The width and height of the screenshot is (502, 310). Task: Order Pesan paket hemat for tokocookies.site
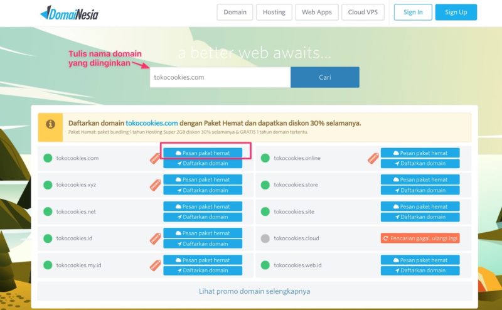(420, 206)
